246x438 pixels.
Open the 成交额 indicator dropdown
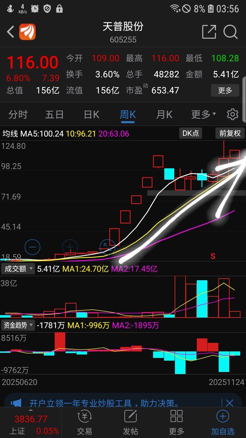pyautogui.click(x=18, y=269)
